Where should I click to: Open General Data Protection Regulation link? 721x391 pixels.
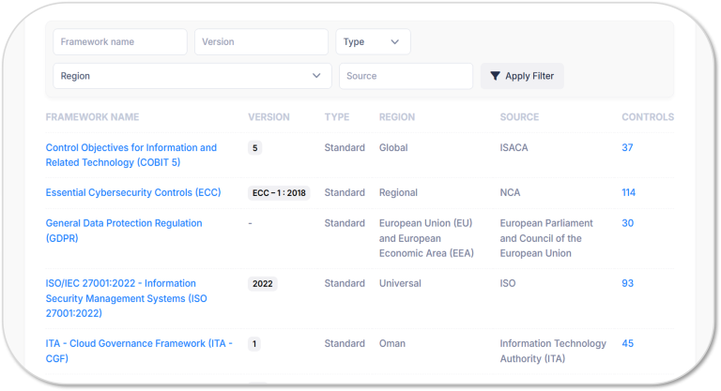click(124, 231)
